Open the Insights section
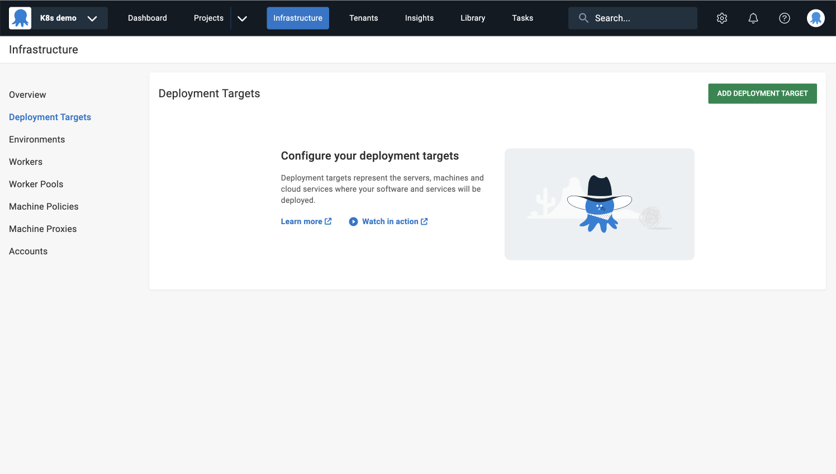The image size is (836, 474). coord(419,18)
